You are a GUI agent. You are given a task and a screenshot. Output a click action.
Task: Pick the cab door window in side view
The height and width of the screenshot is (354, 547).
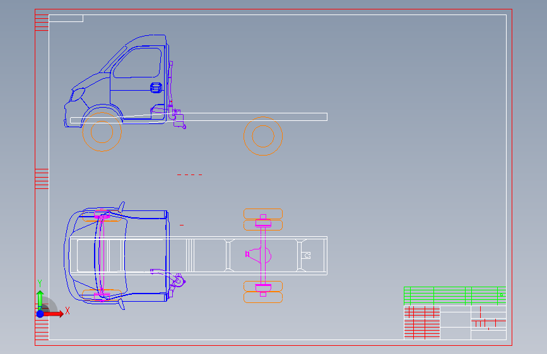coord(137,63)
